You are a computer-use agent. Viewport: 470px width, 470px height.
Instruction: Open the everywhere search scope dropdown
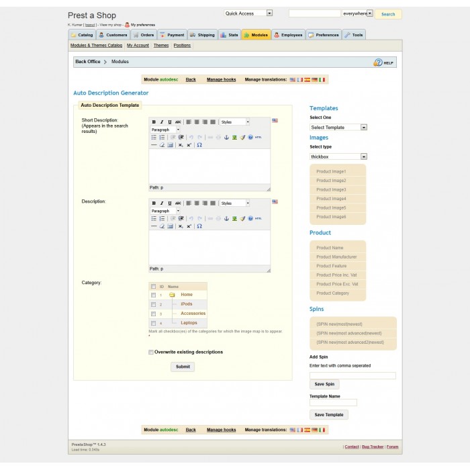[x=357, y=13]
